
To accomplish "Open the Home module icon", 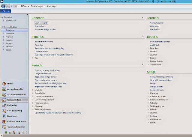I will point(4,84).
